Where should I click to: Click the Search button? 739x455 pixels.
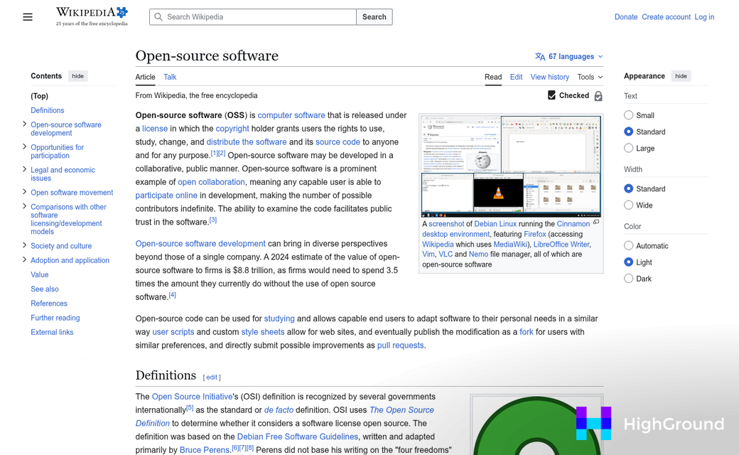[x=374, y=17]
